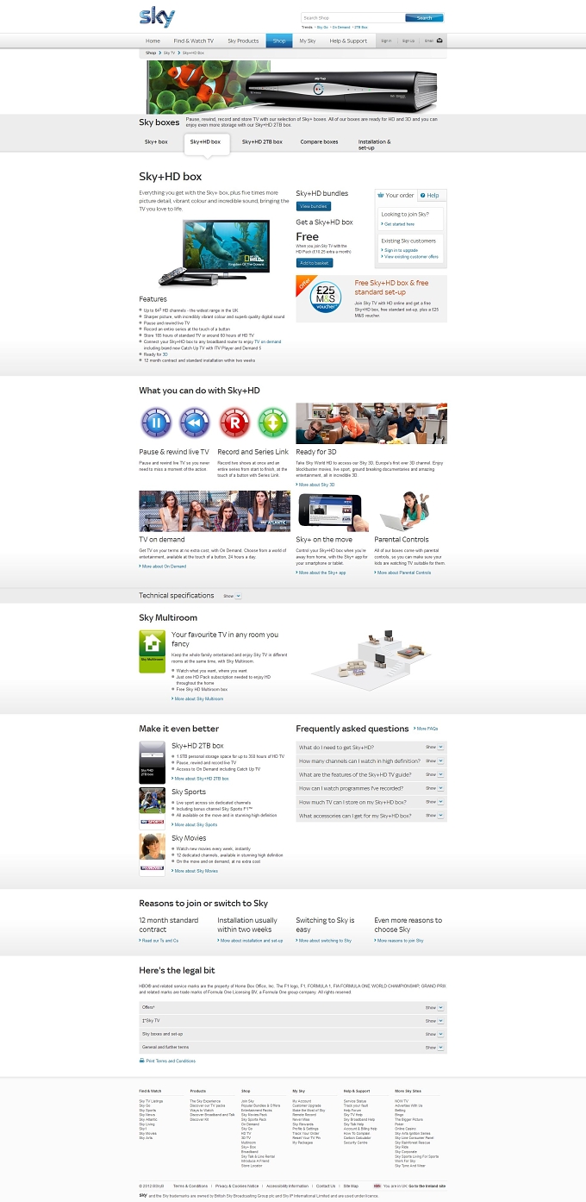Click the Sky TV breadcrumb link
Screen dimensions: 586x1202
(x=169, y=53)
